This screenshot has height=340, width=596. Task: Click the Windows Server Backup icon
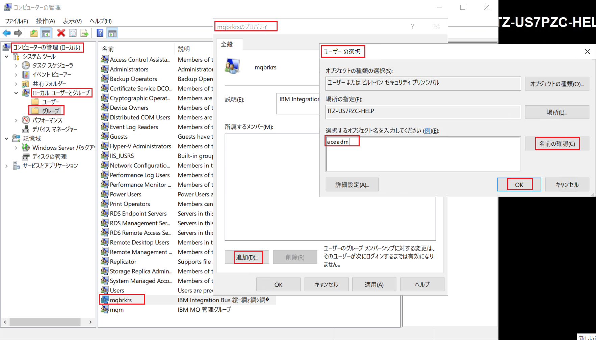pos(26,147)
